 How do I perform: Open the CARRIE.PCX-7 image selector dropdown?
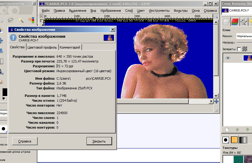point(237,11)
